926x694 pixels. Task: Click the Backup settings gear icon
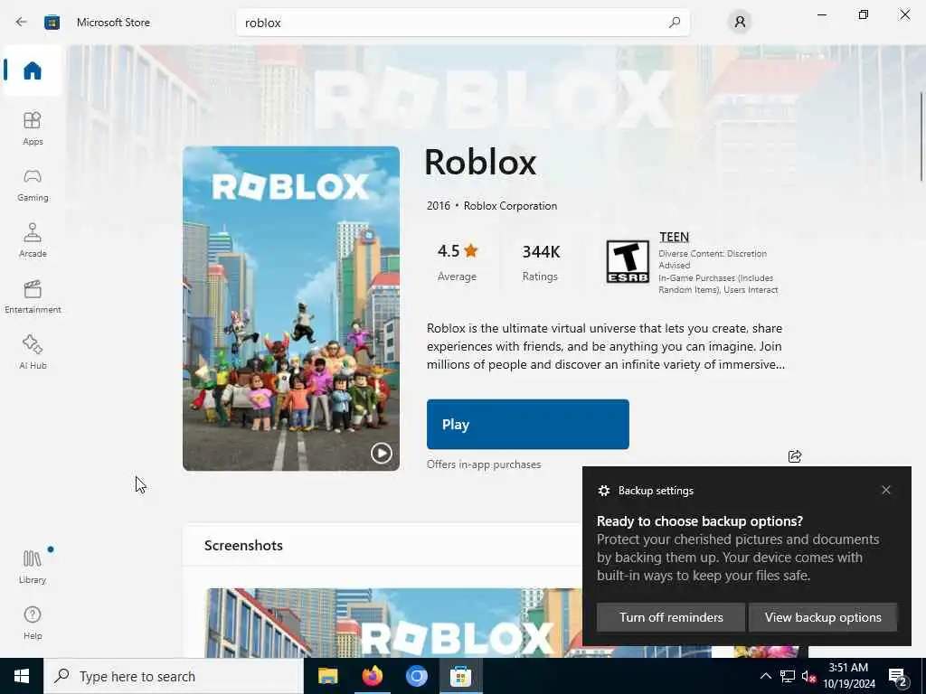click(603, 491)
